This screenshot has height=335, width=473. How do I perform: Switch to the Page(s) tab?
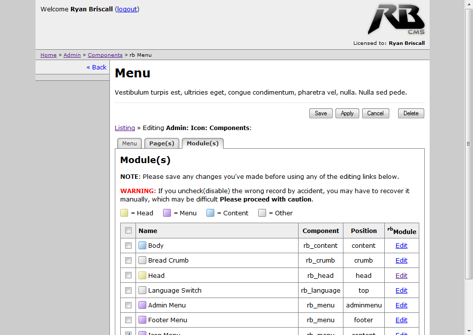pyautogui.click(x=162, y=143)
